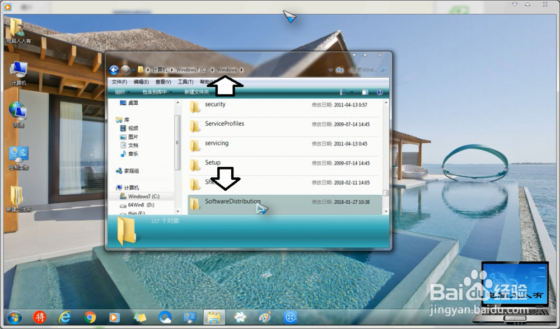
Task: Select the security folder
Action: (283, 107)
